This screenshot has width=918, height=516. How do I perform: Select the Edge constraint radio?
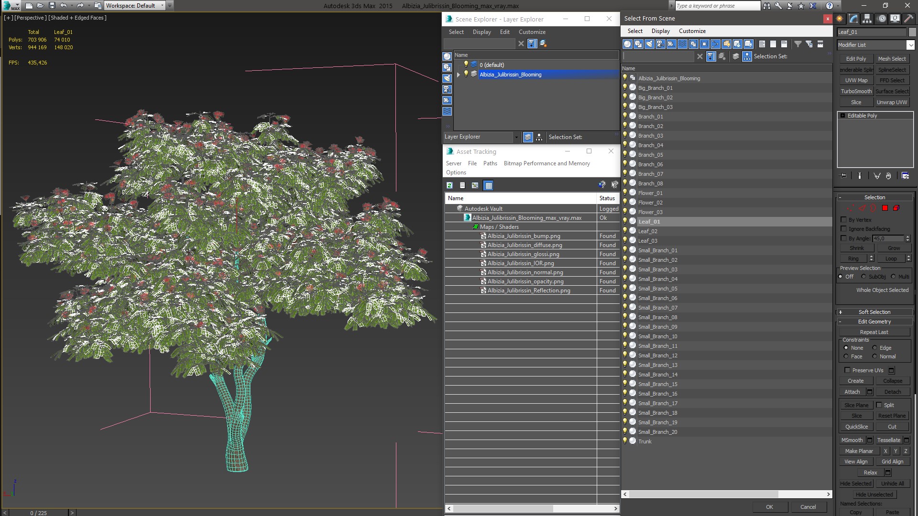874,348
